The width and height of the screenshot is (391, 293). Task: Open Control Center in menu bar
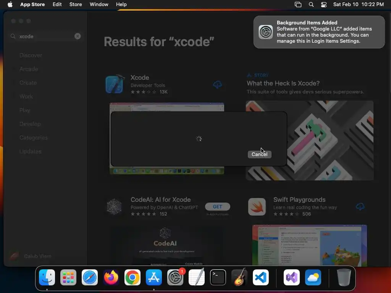pos(324,4)
